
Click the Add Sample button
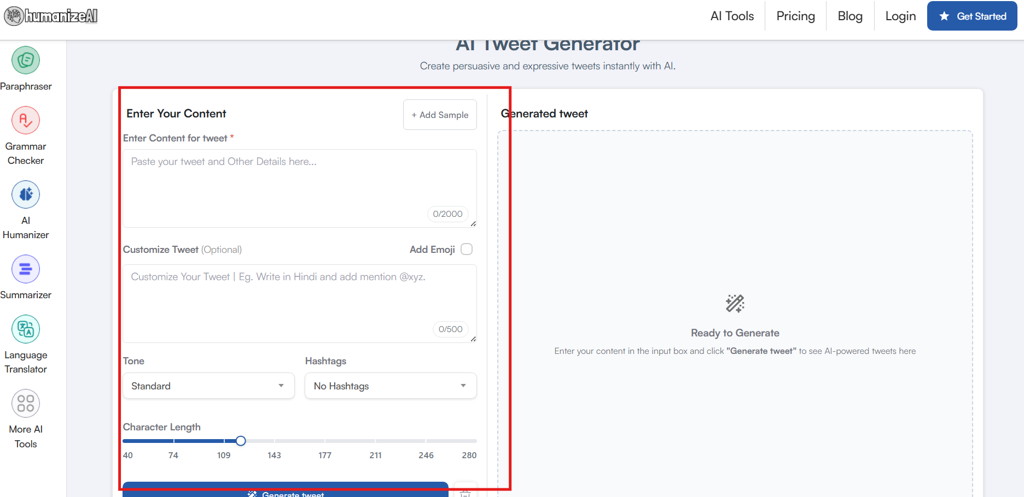[x=440, y=115]
